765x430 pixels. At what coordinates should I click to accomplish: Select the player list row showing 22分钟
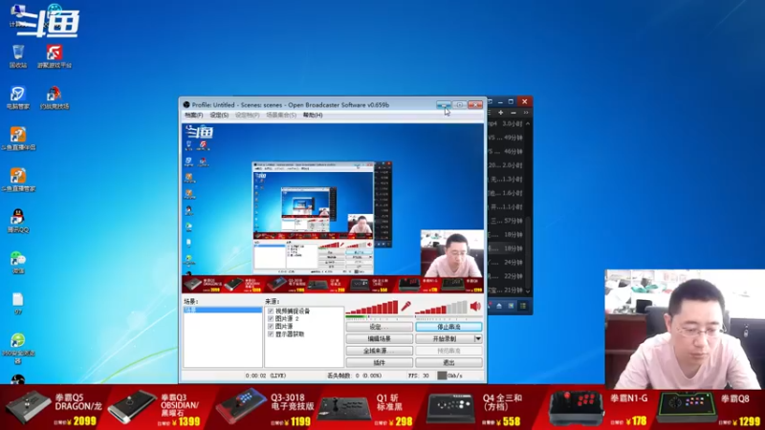tap(506, 276)
